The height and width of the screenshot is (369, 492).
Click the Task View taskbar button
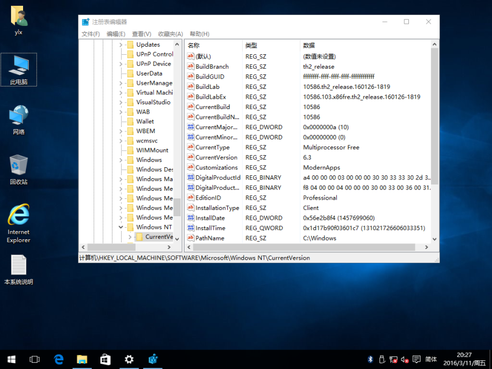tap(35, 359)
